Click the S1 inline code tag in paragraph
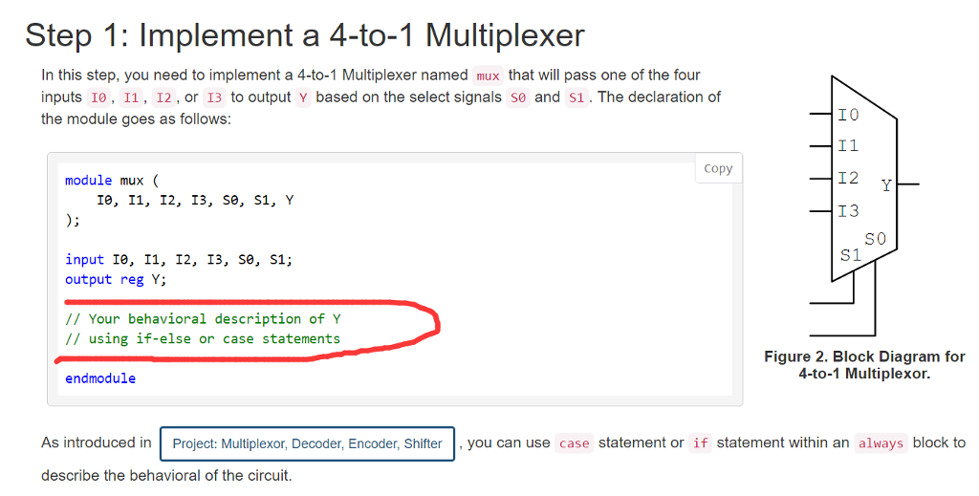 click(577, 97)
